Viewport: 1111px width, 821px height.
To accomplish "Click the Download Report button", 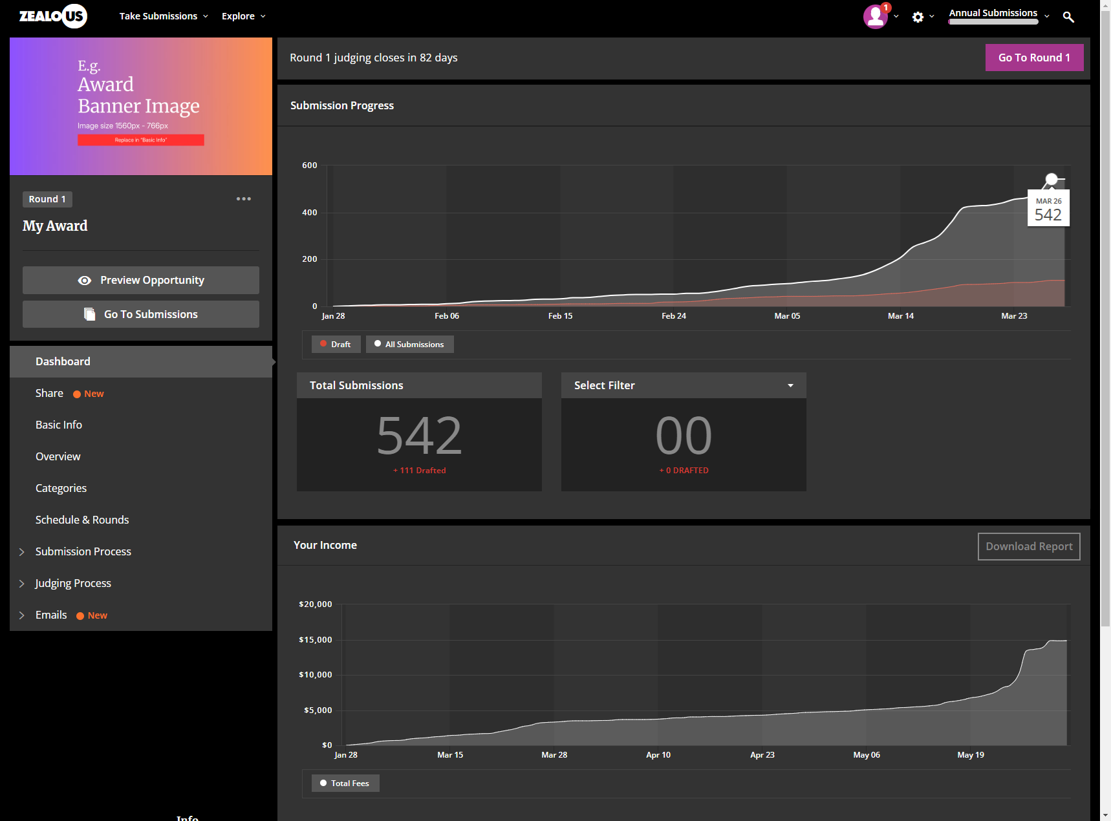I will 1028,546.
